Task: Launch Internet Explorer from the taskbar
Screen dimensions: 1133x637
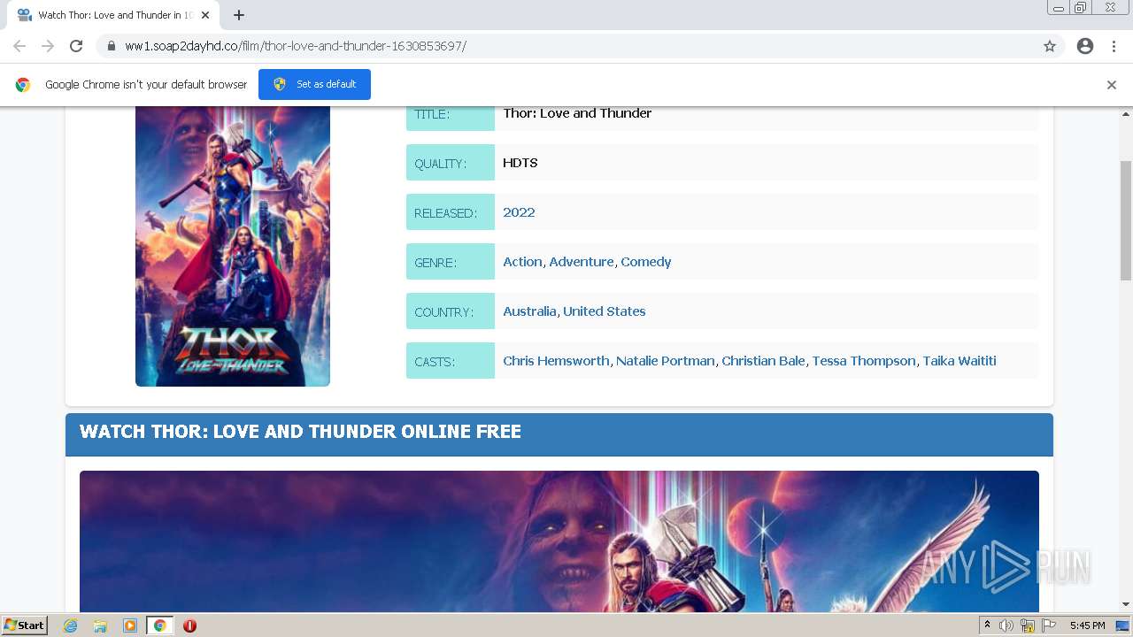Action: coord(71,625)
